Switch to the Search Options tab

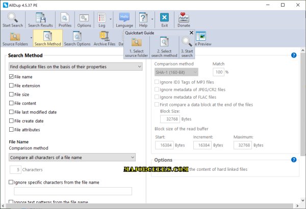click(78, 38)
